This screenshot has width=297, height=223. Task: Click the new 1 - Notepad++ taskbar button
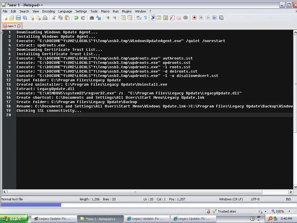click(100, 219)
